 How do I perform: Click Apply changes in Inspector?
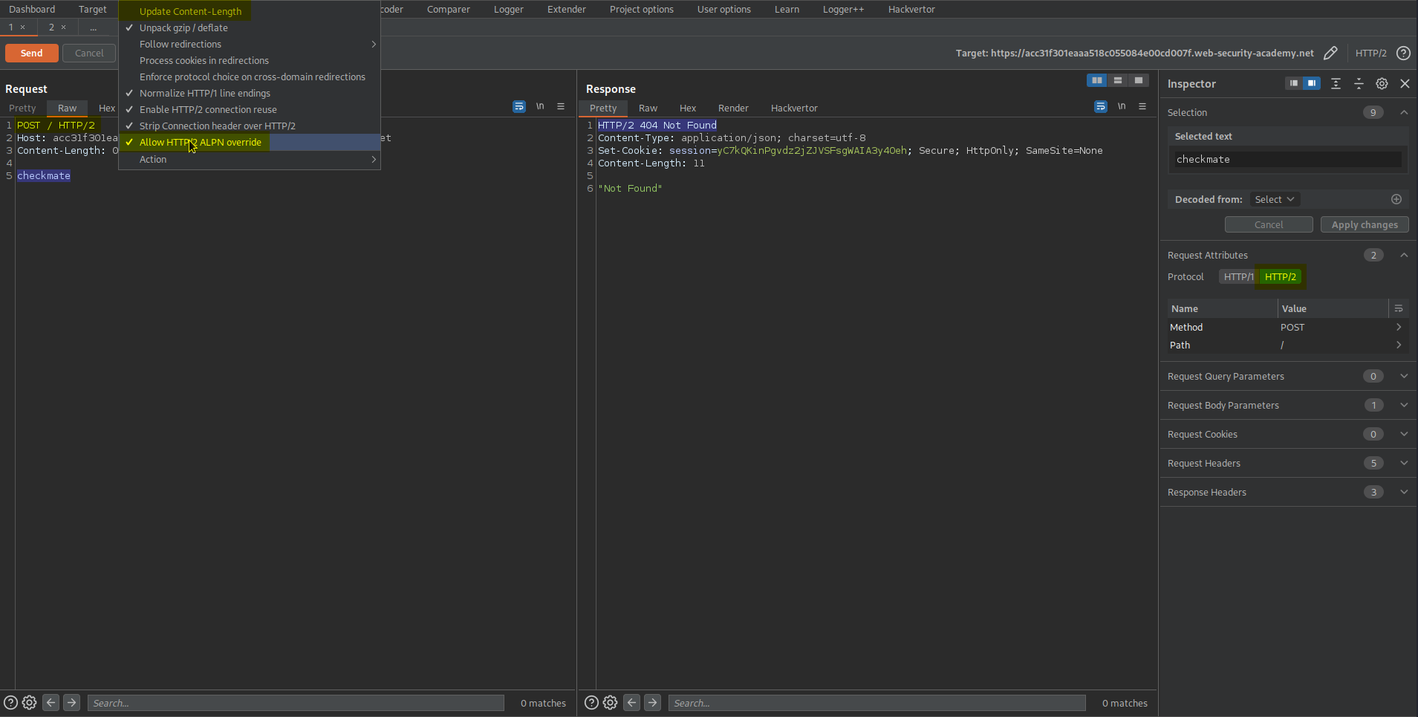pos(1365,224)
